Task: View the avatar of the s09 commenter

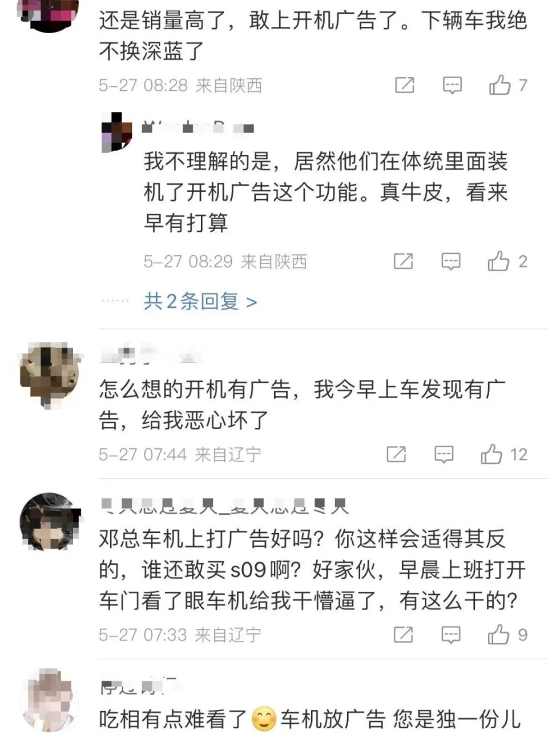Action: coord(49,521)
